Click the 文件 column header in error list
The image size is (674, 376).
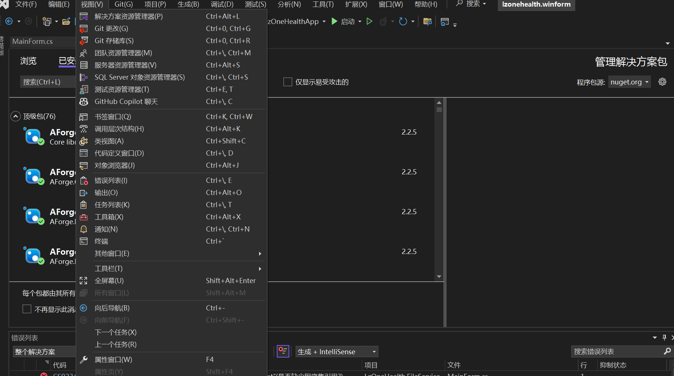(x=454, y=365)
